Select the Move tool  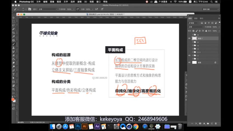point(13,18)
